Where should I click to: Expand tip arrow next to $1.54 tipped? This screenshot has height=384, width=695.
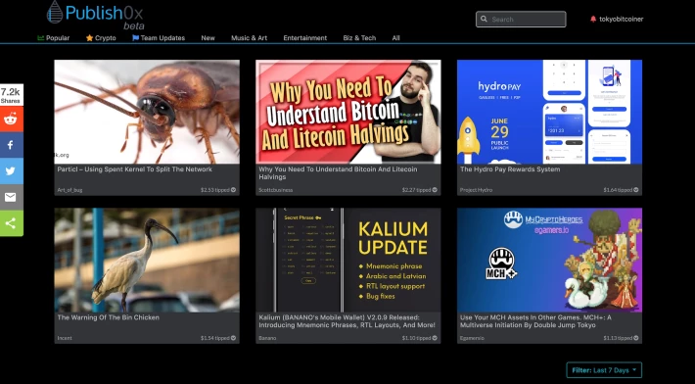click(x=233, y=338)
